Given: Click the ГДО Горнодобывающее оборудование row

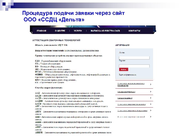Looking at the screenshot, I should (53, 61).
